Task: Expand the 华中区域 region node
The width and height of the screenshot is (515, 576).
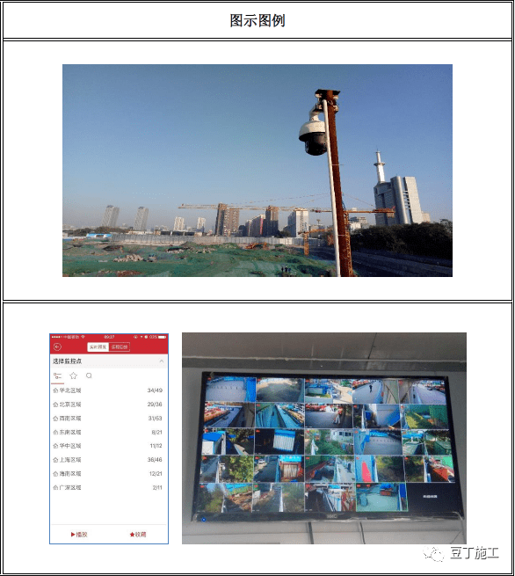Action: pos(107,446)
